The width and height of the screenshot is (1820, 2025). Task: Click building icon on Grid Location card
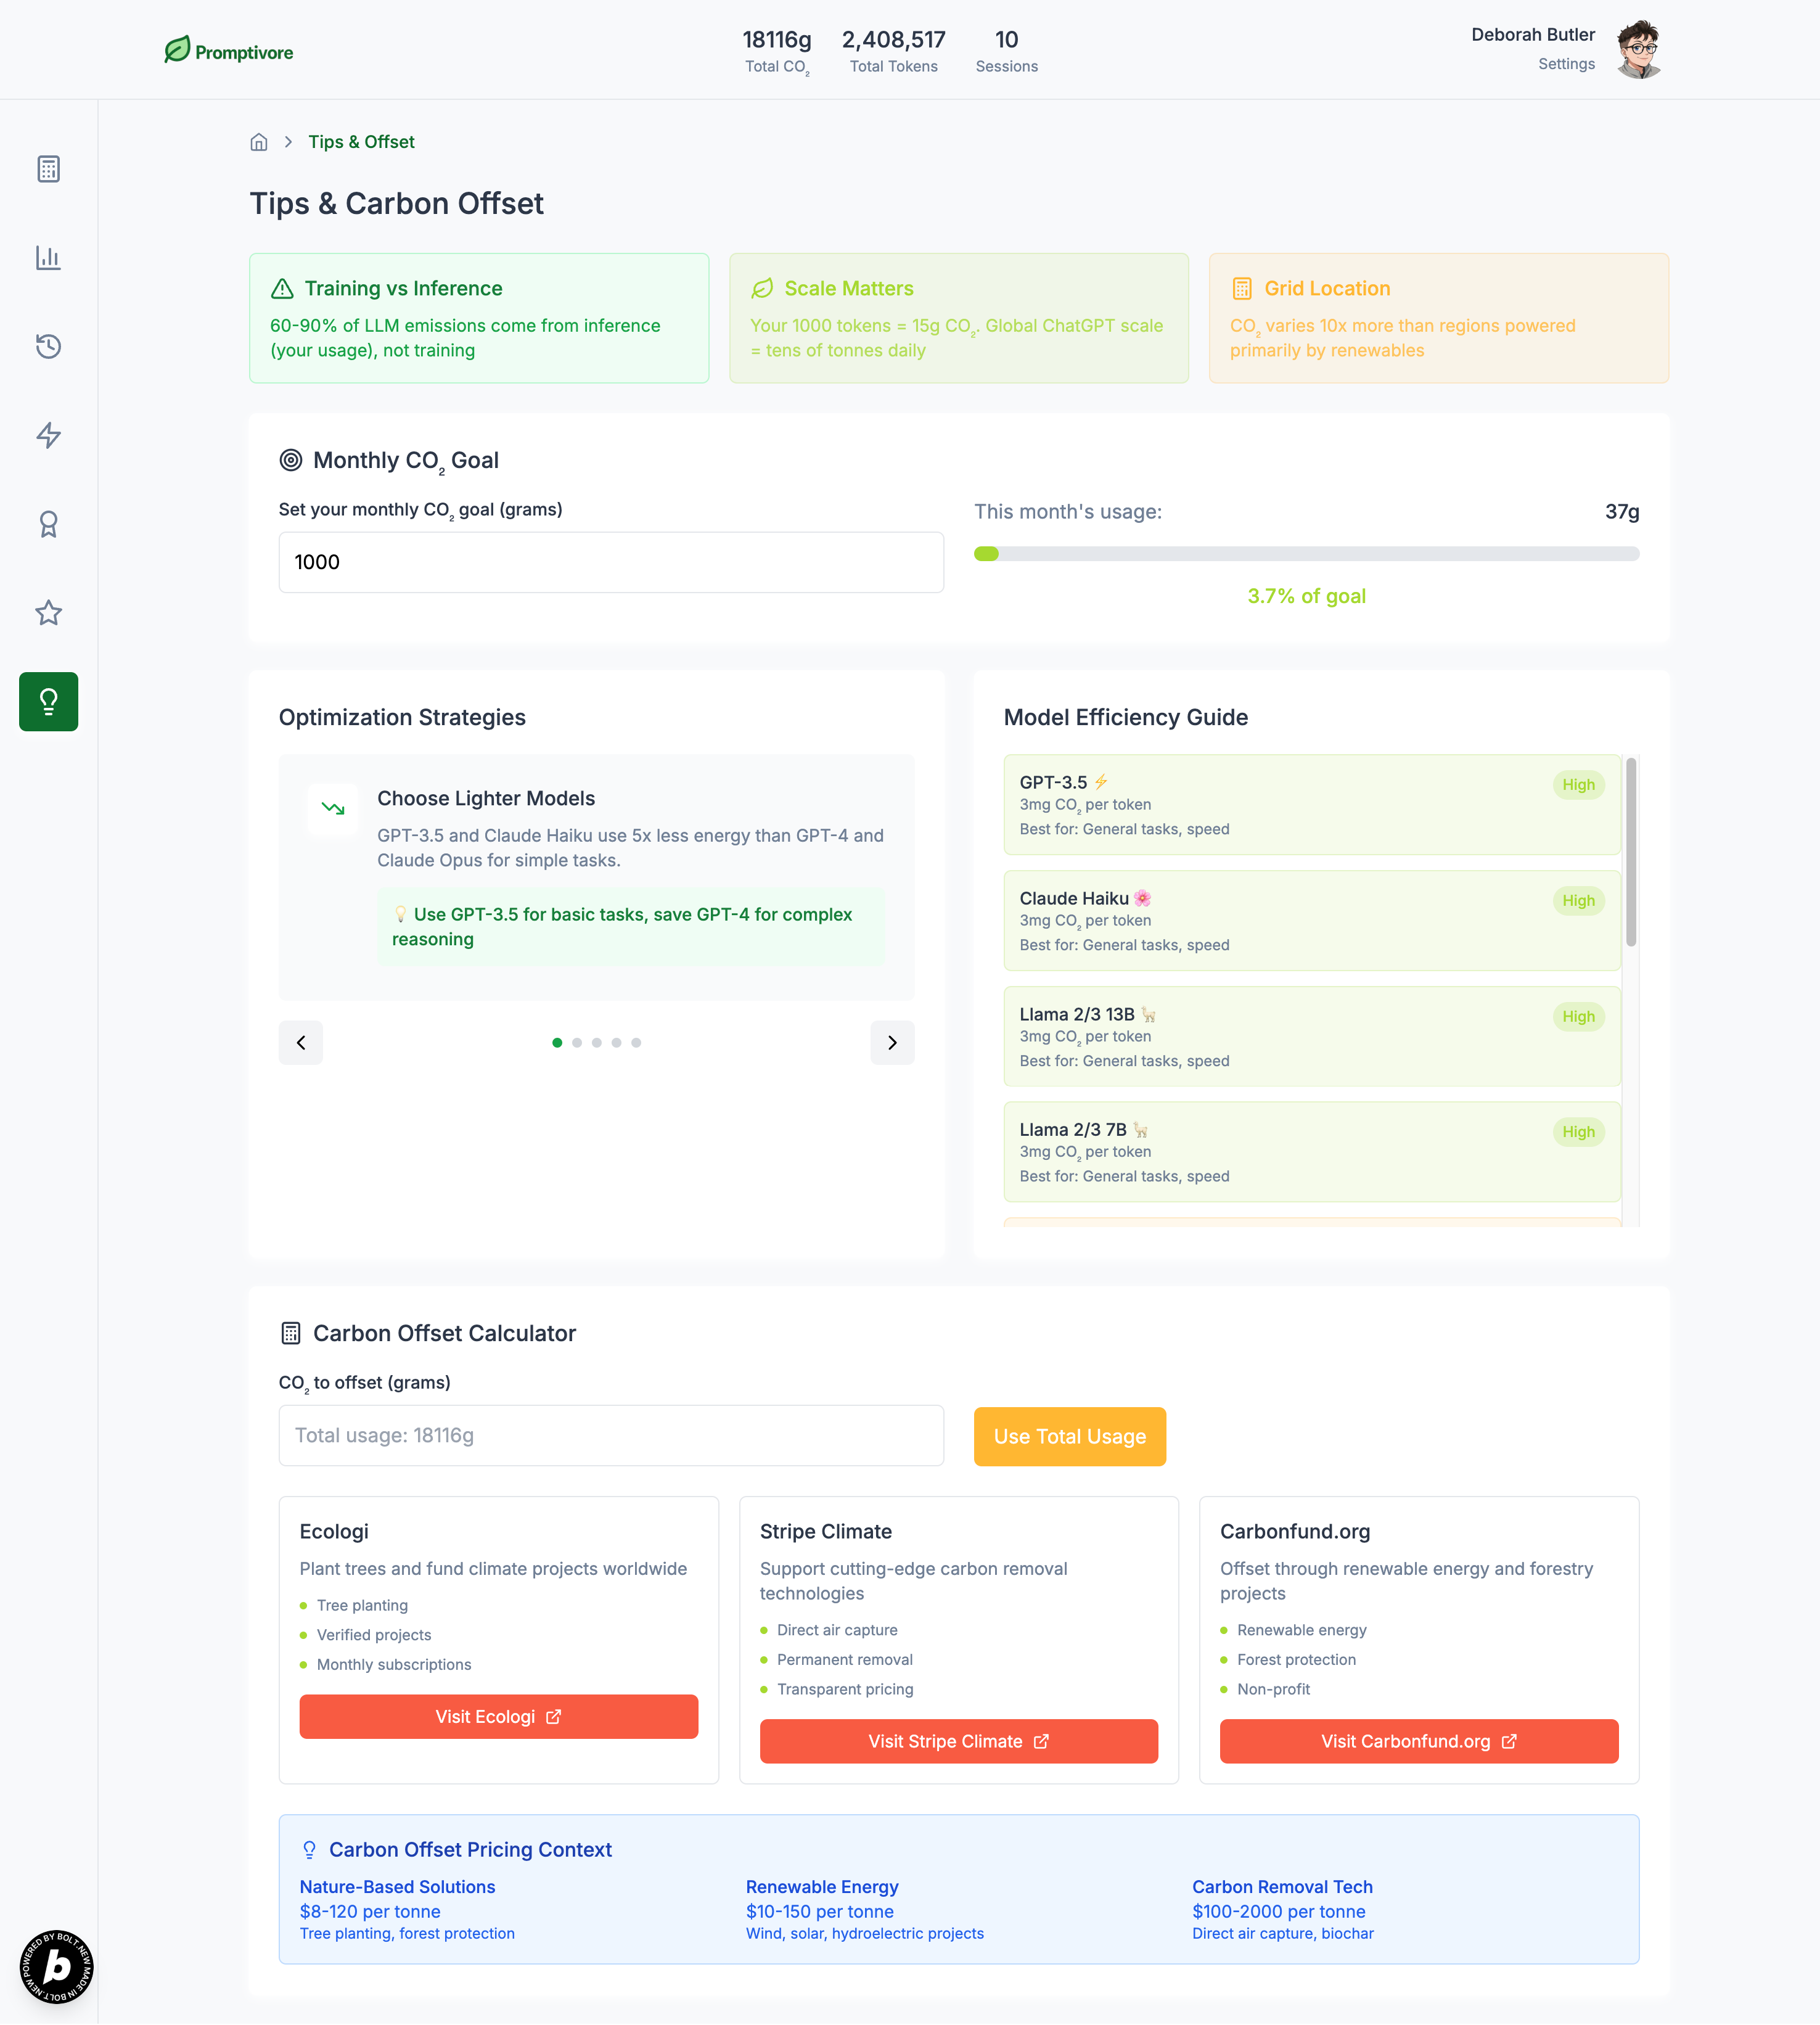[x=1242, y=288]
